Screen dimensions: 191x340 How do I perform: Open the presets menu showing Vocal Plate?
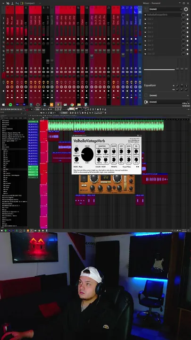coord(127,167)
